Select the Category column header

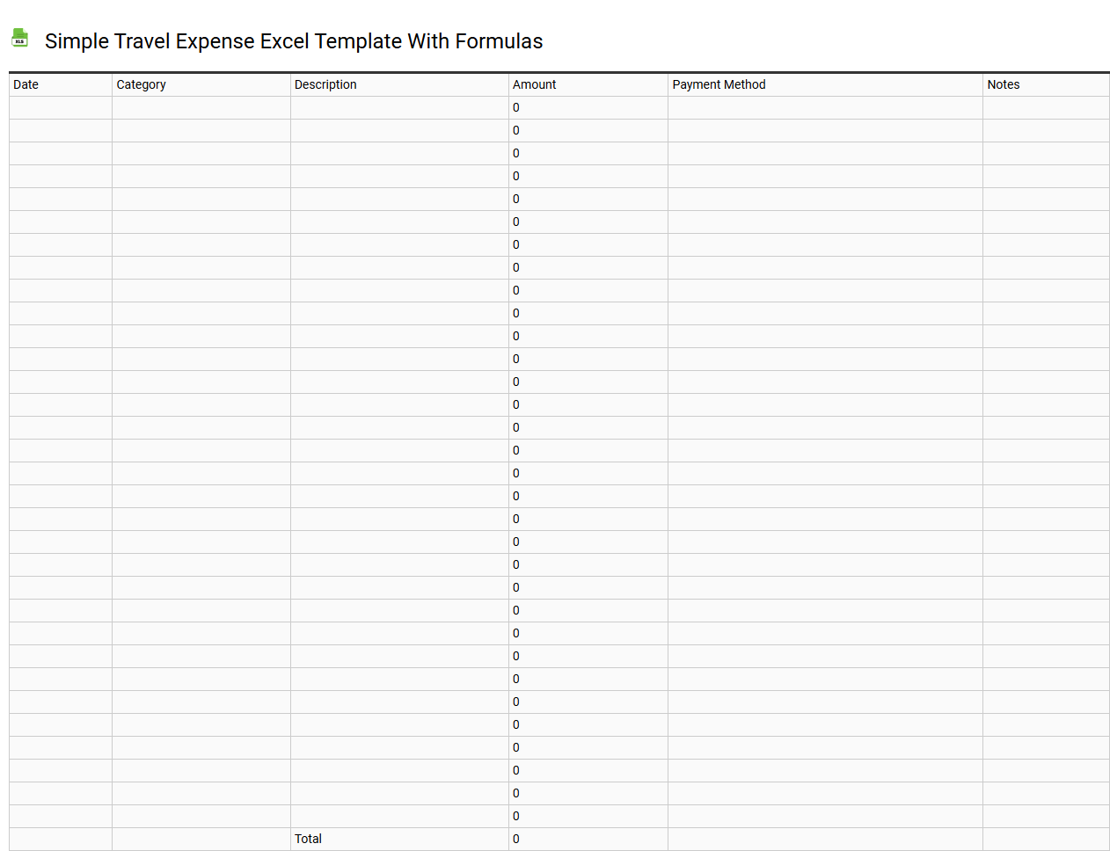point(142,84)
